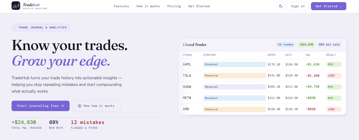Click the arrow on Start journaling free
The height and width of the screenshot is (140, 359).
click(x=63, y=106)
